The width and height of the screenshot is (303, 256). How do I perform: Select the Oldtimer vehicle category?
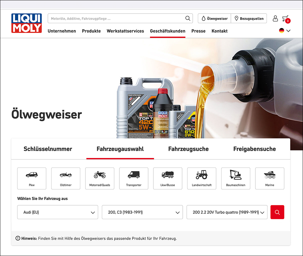[x=66, y=178]
